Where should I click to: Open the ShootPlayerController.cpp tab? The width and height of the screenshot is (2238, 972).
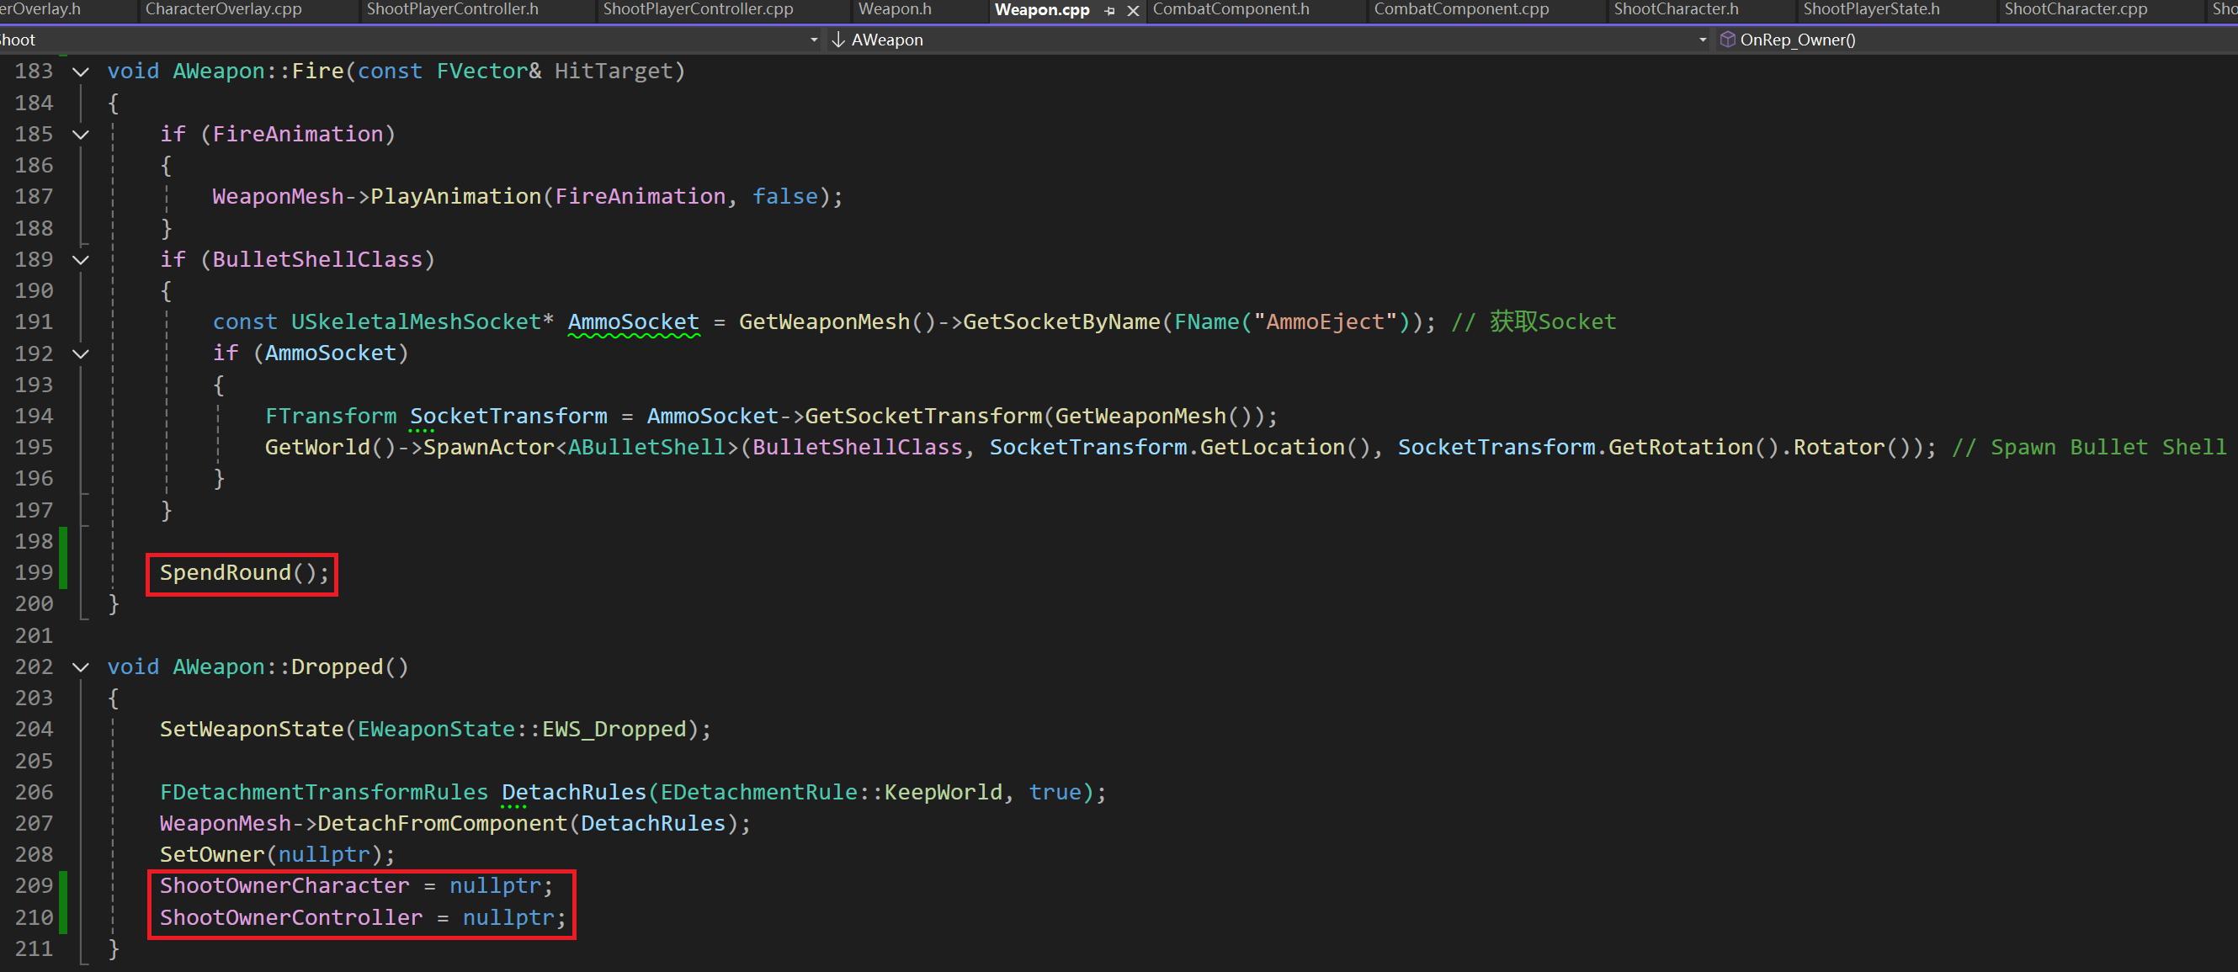click(x=698, y=9)
